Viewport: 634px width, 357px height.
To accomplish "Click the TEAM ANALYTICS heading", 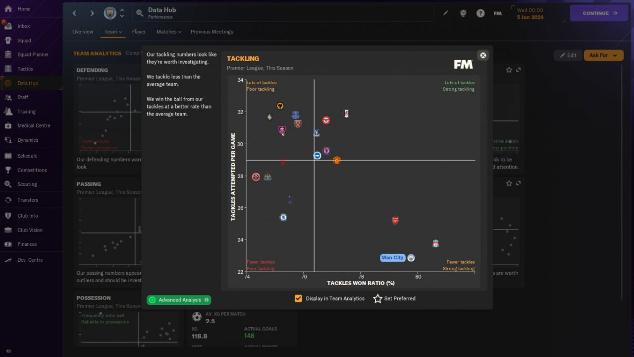I will pos(97,54).
